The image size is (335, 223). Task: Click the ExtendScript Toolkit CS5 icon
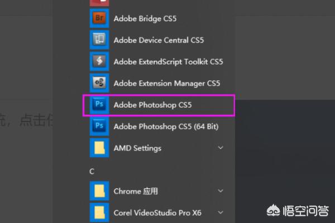(99, 61)
